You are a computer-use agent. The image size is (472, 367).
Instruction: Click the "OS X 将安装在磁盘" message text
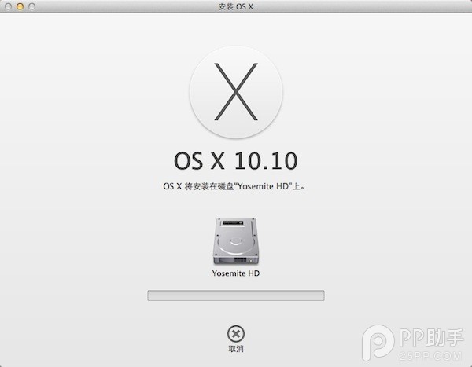point(234,186)
